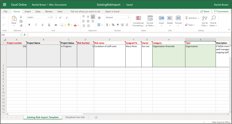The height and width of the screenshot is (124, 232).
Task: Decrease font size with shrink font icon
Action: pyautogui.click(x=67, y=18)
